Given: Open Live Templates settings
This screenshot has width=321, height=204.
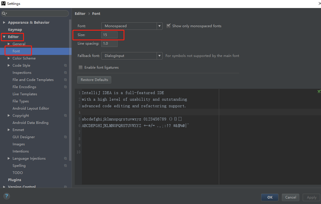Looking at the screenshot, I should click(x=25, y=94).
